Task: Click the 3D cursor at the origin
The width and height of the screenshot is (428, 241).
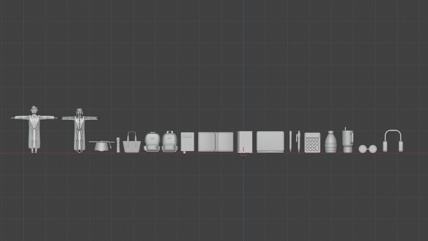Action: tap(243, 153)
